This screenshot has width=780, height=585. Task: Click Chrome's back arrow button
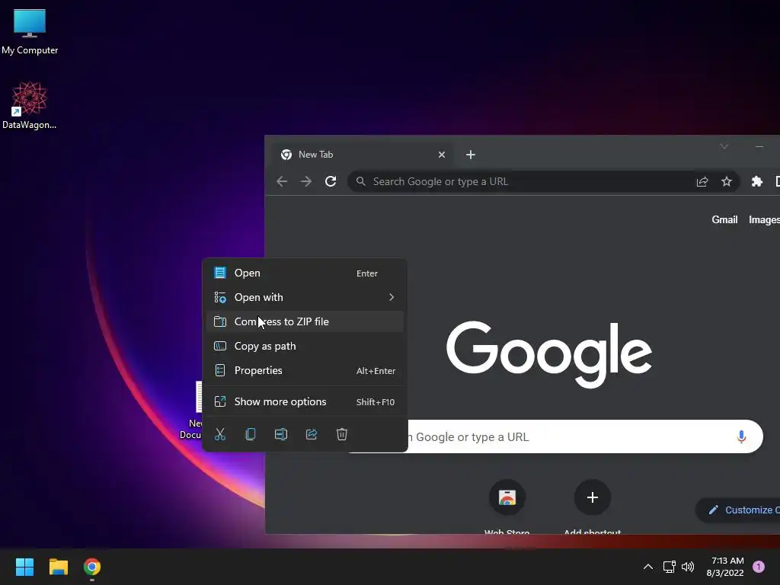[282, 181]
